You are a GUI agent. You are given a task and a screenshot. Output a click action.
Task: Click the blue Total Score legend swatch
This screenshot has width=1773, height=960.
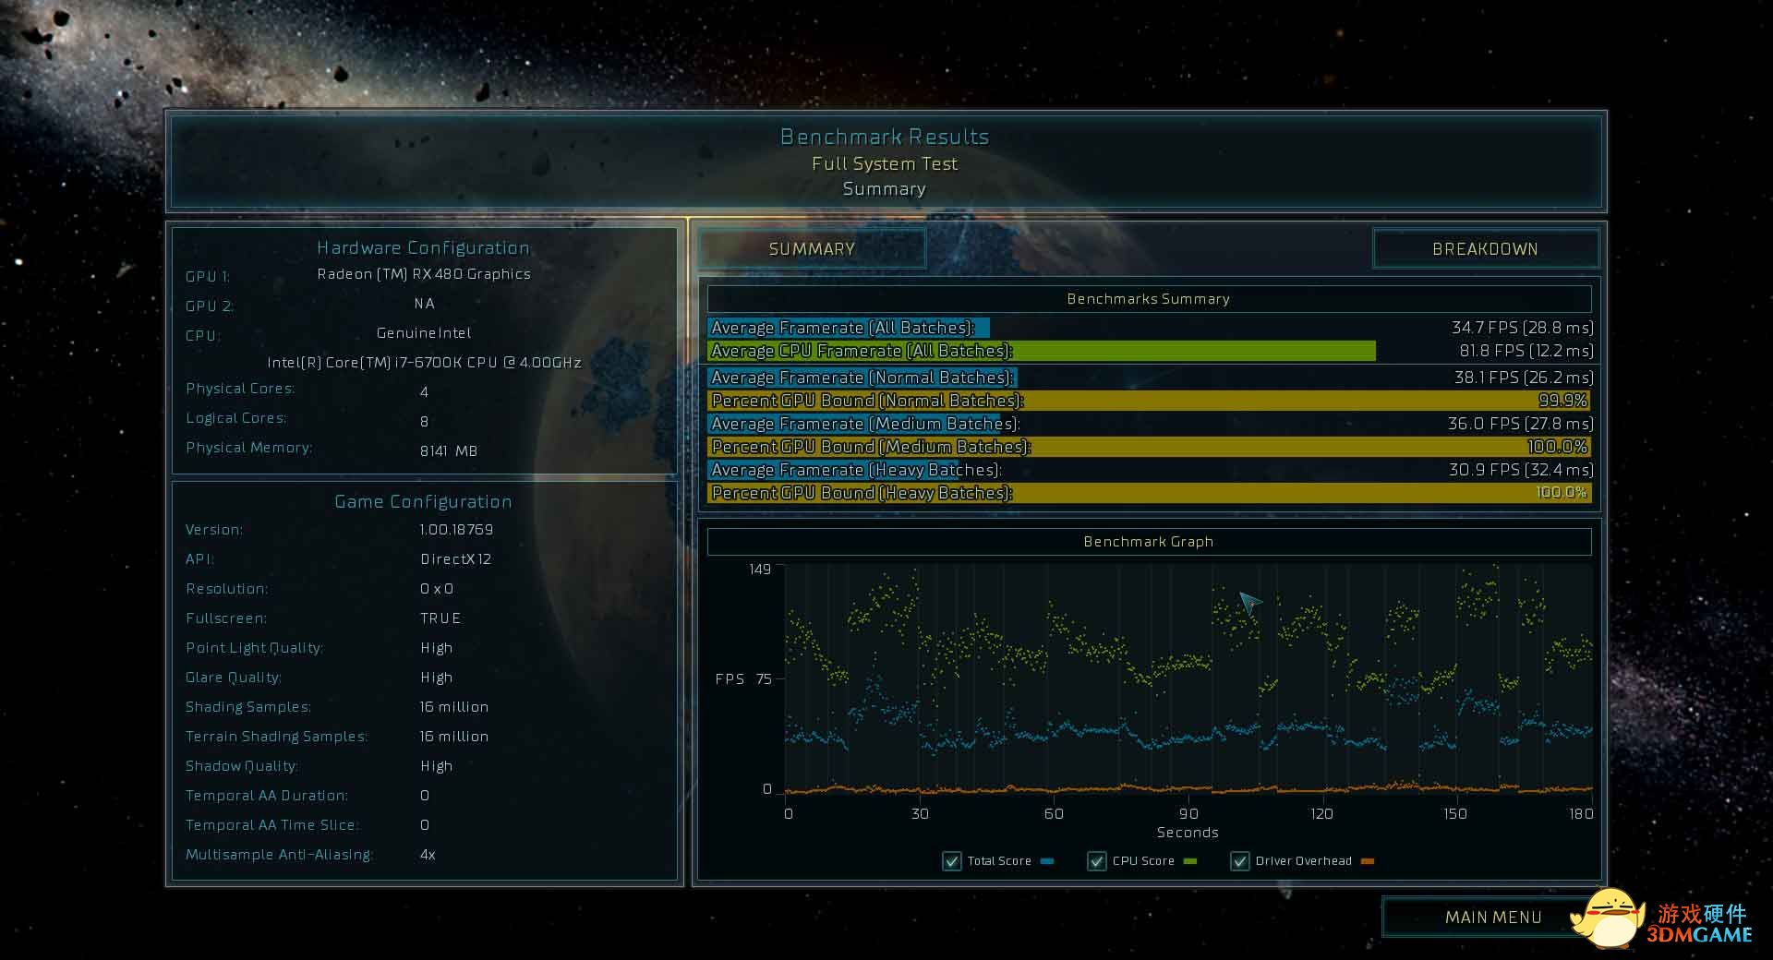pos(1047,861)
